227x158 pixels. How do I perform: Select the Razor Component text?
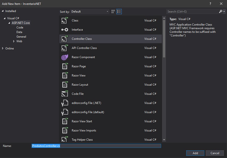point(83,57)
